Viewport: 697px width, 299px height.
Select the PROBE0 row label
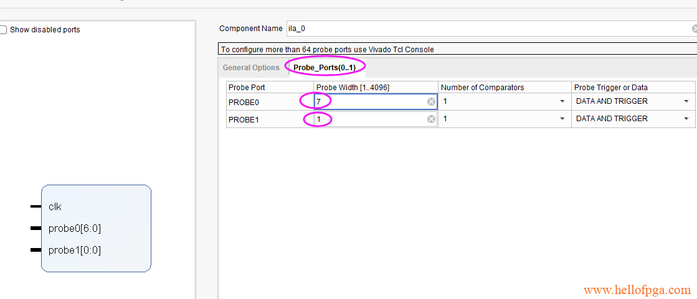[244, 102]
